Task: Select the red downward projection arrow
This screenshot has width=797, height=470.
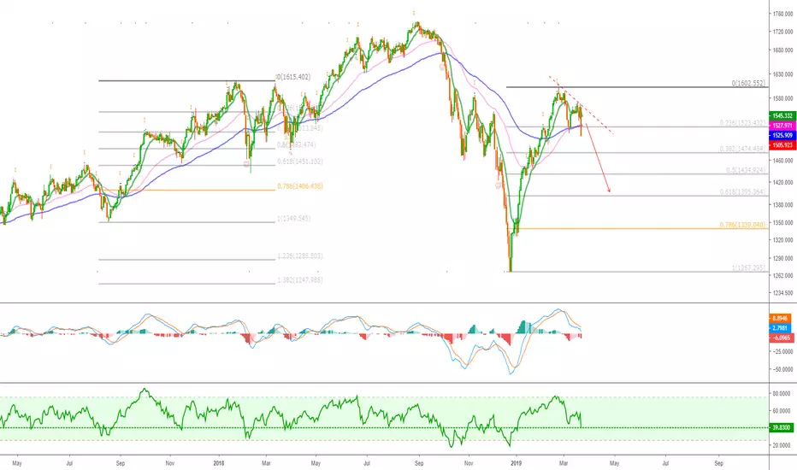Action: pos(598,158)
